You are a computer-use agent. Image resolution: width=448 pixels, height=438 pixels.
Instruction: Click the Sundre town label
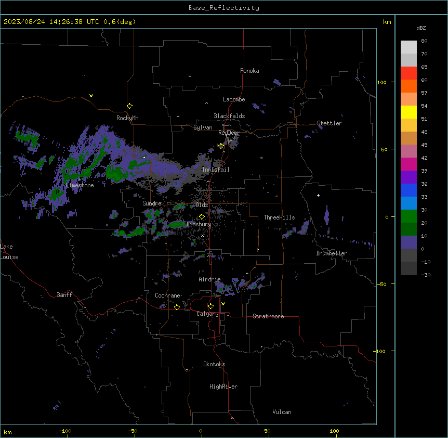[x=152, y=203]
